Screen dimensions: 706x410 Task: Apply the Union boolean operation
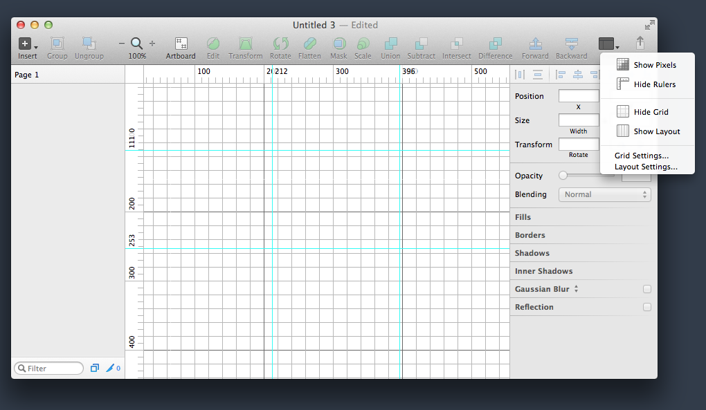pyautogui.click(x=390, y=44)
